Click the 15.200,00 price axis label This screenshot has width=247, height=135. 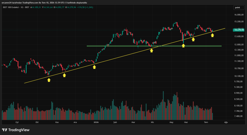pyautogui.click(x=239, y=21)
